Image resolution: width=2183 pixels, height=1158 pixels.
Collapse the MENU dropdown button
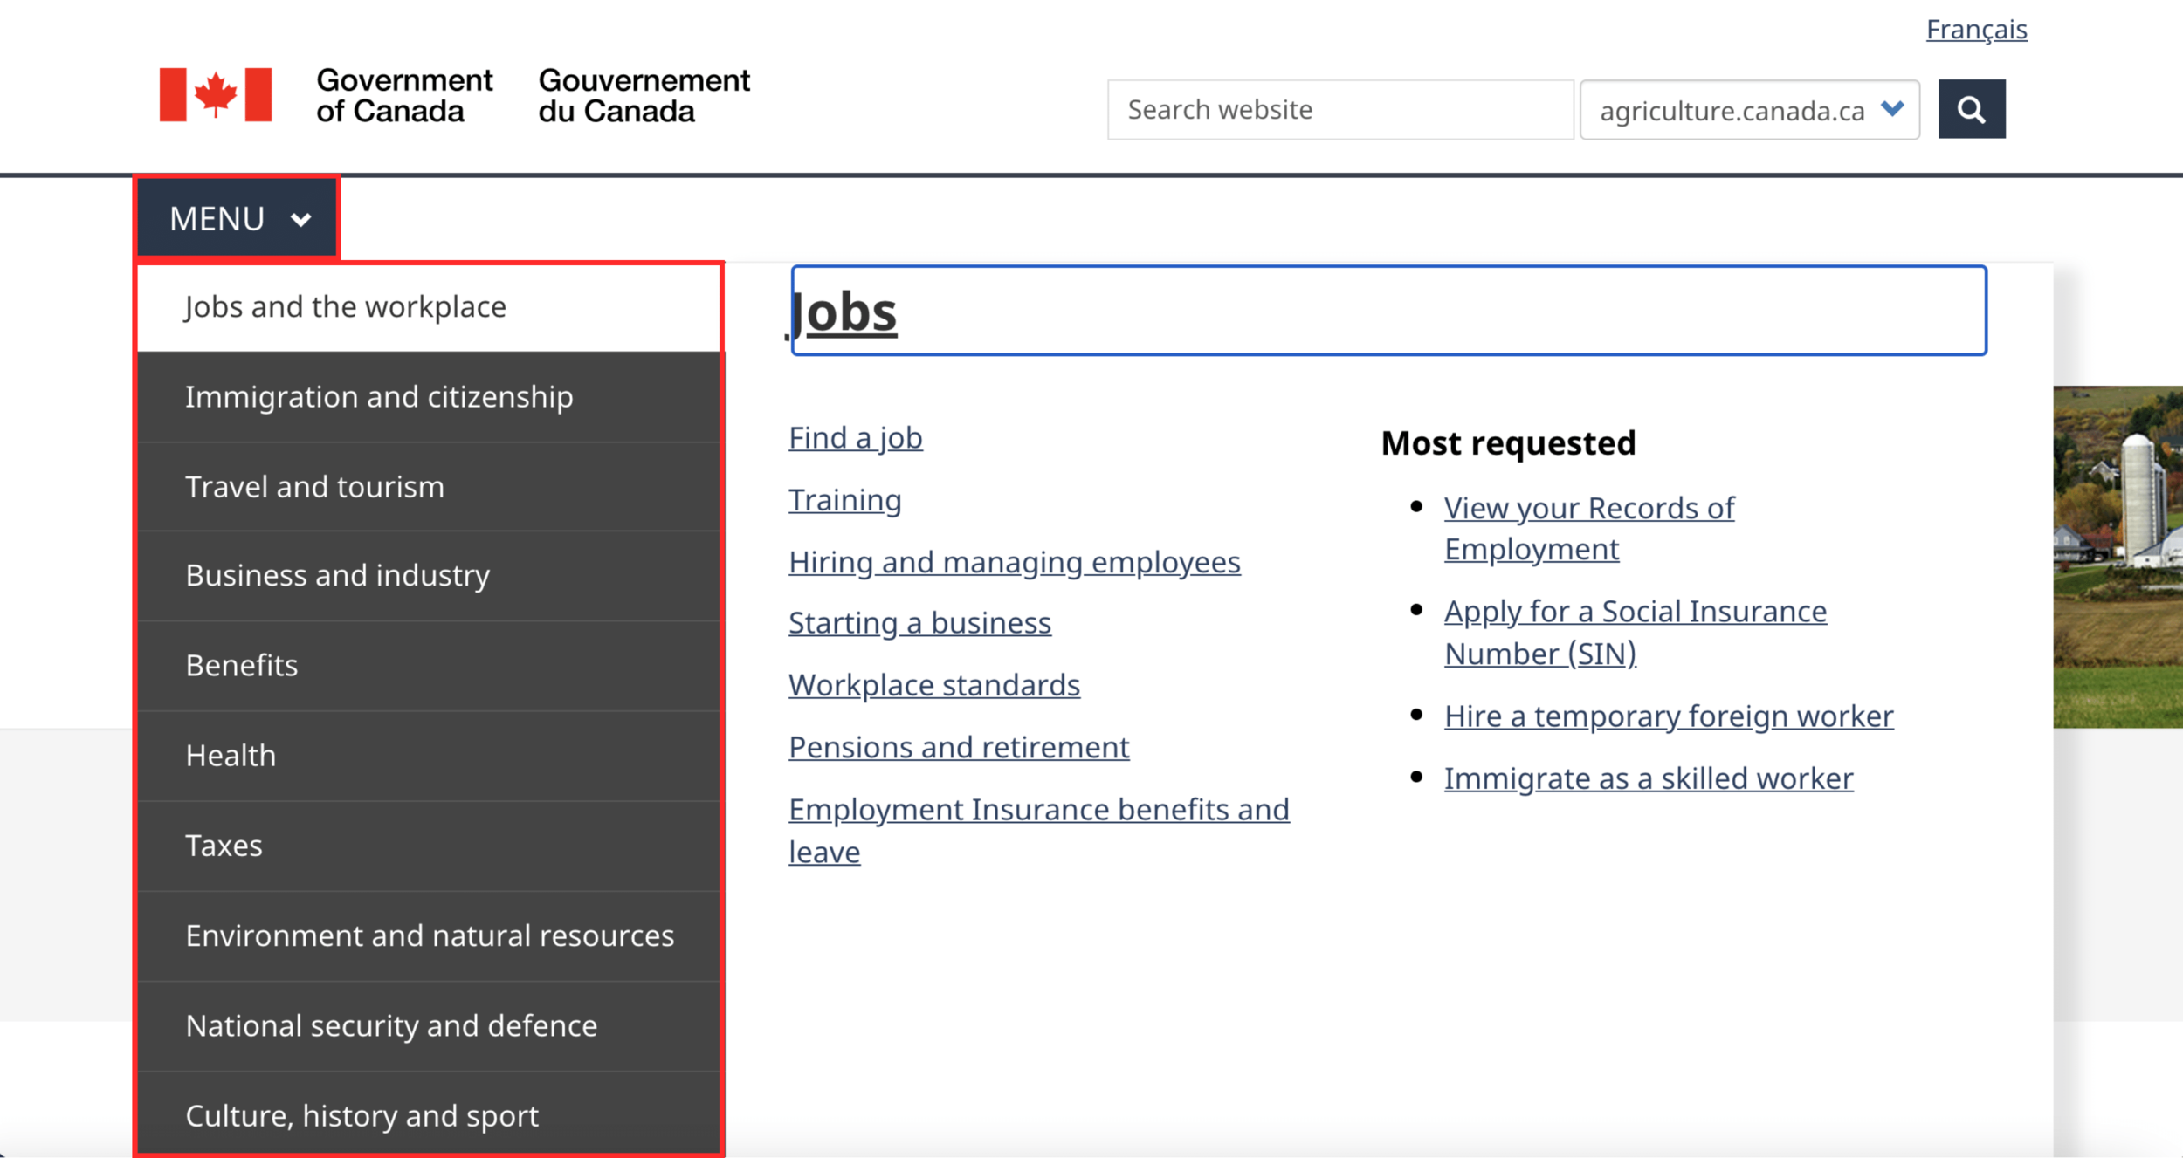pyautogui.click(x=238, y=218)
